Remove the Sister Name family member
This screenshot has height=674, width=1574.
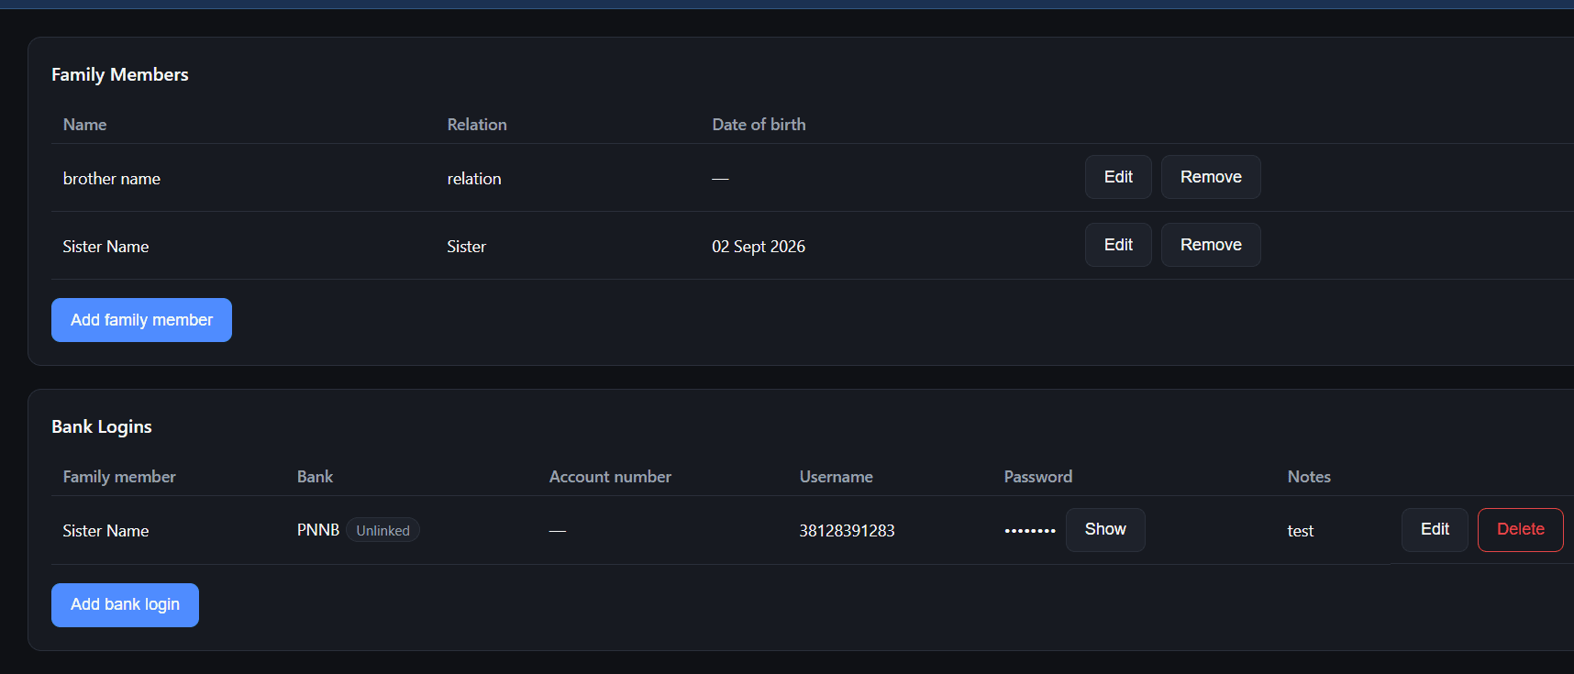coord(1211,245)
